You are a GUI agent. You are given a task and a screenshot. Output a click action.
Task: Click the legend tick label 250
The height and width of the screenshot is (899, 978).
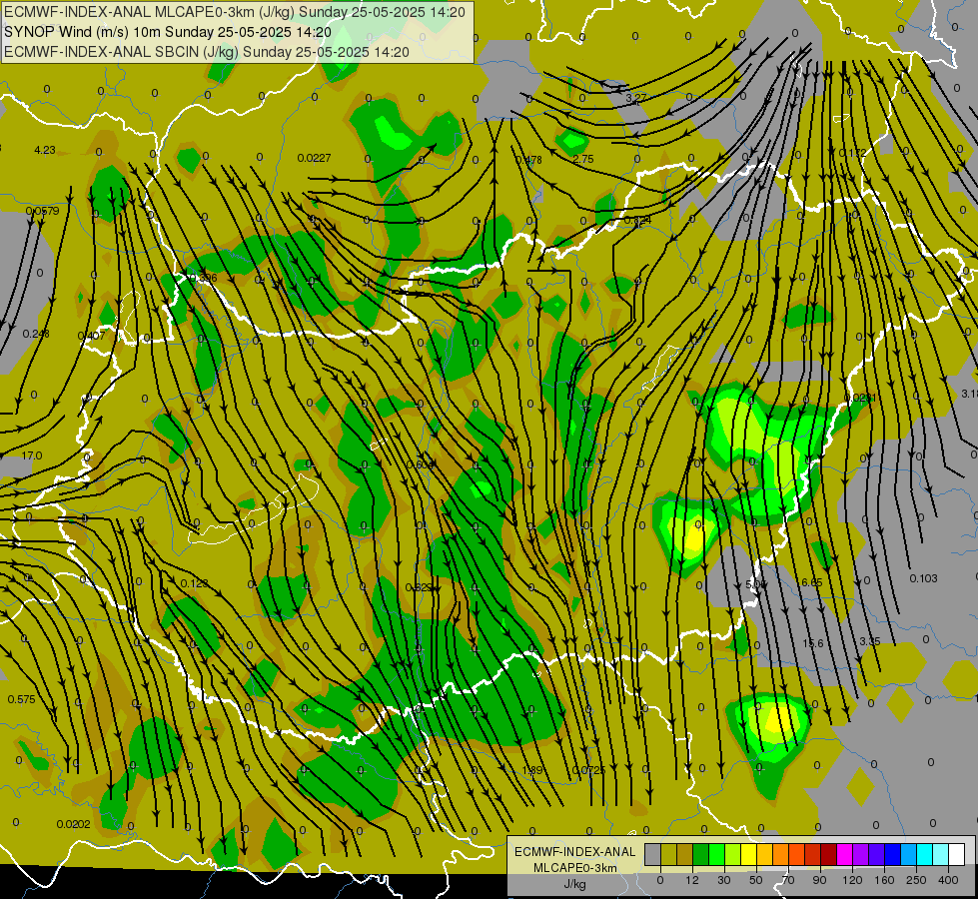pos(916,880)
